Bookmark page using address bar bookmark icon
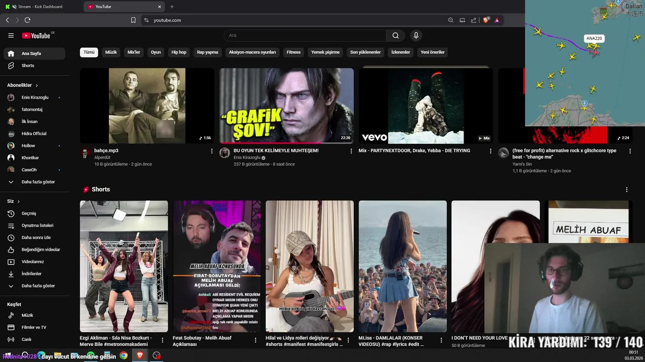Viewport: 645px width, 362px height. (x=133, y=20)
